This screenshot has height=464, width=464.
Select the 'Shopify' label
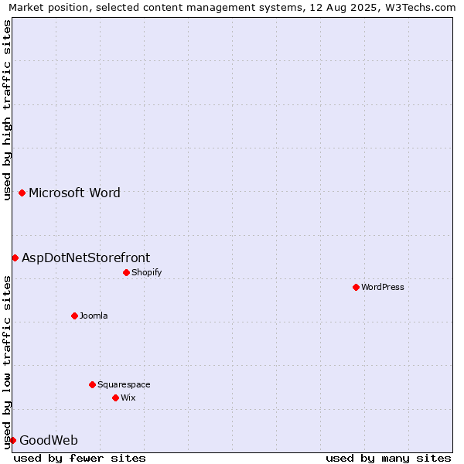click(147, 272)
